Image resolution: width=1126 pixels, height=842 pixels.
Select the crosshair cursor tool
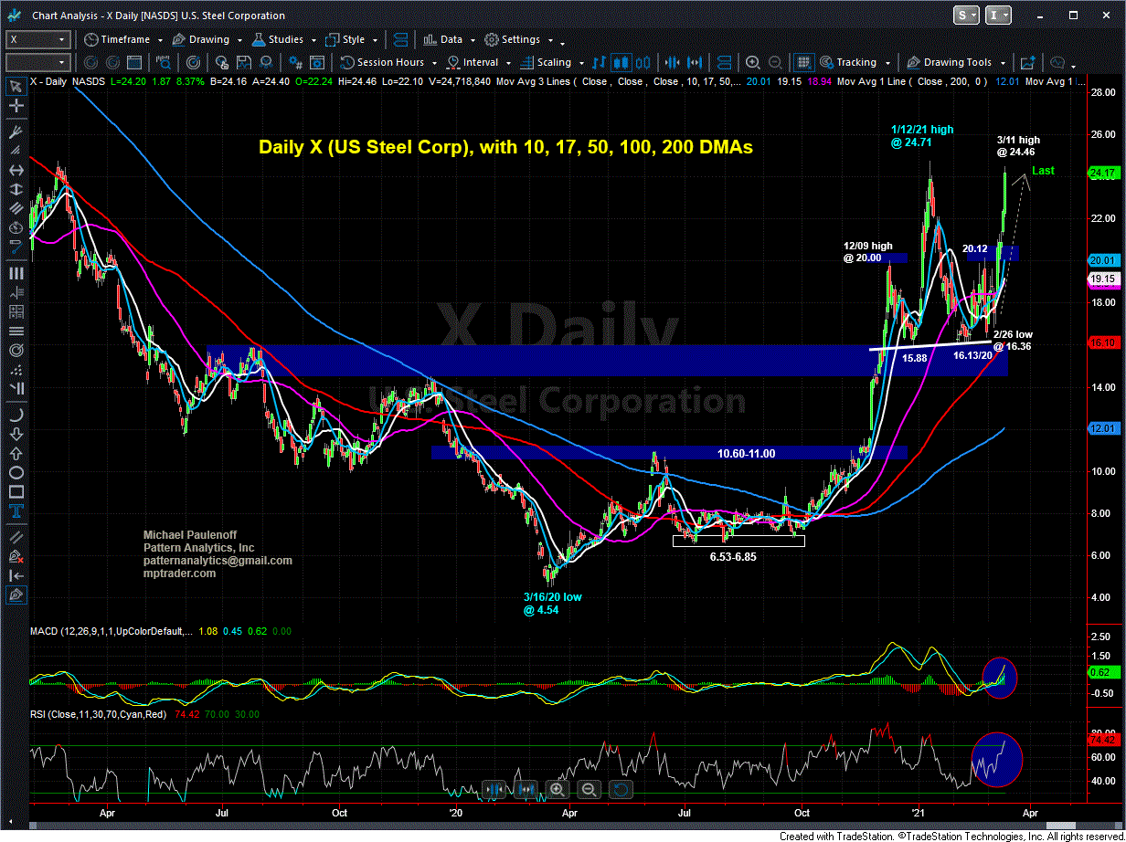pyautogui.click(x=16, y=108)
